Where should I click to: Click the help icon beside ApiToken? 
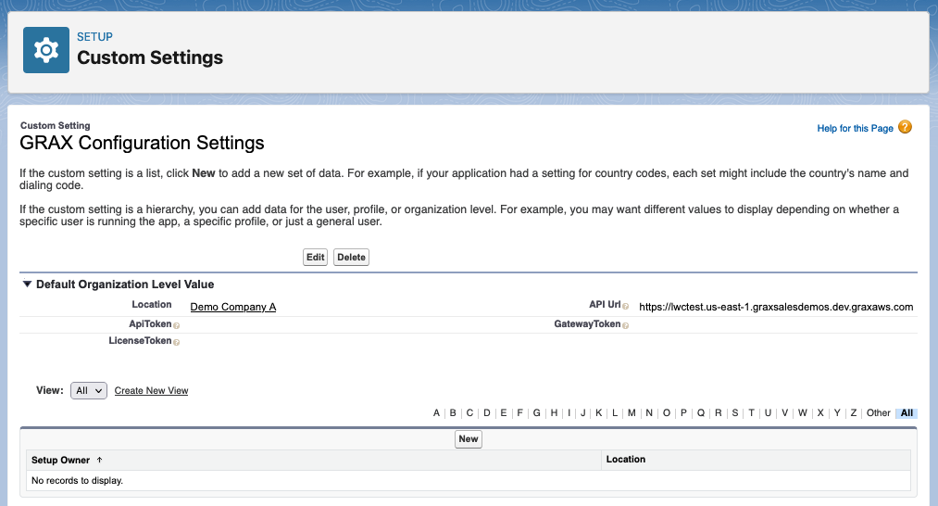(x=177, y=325)
